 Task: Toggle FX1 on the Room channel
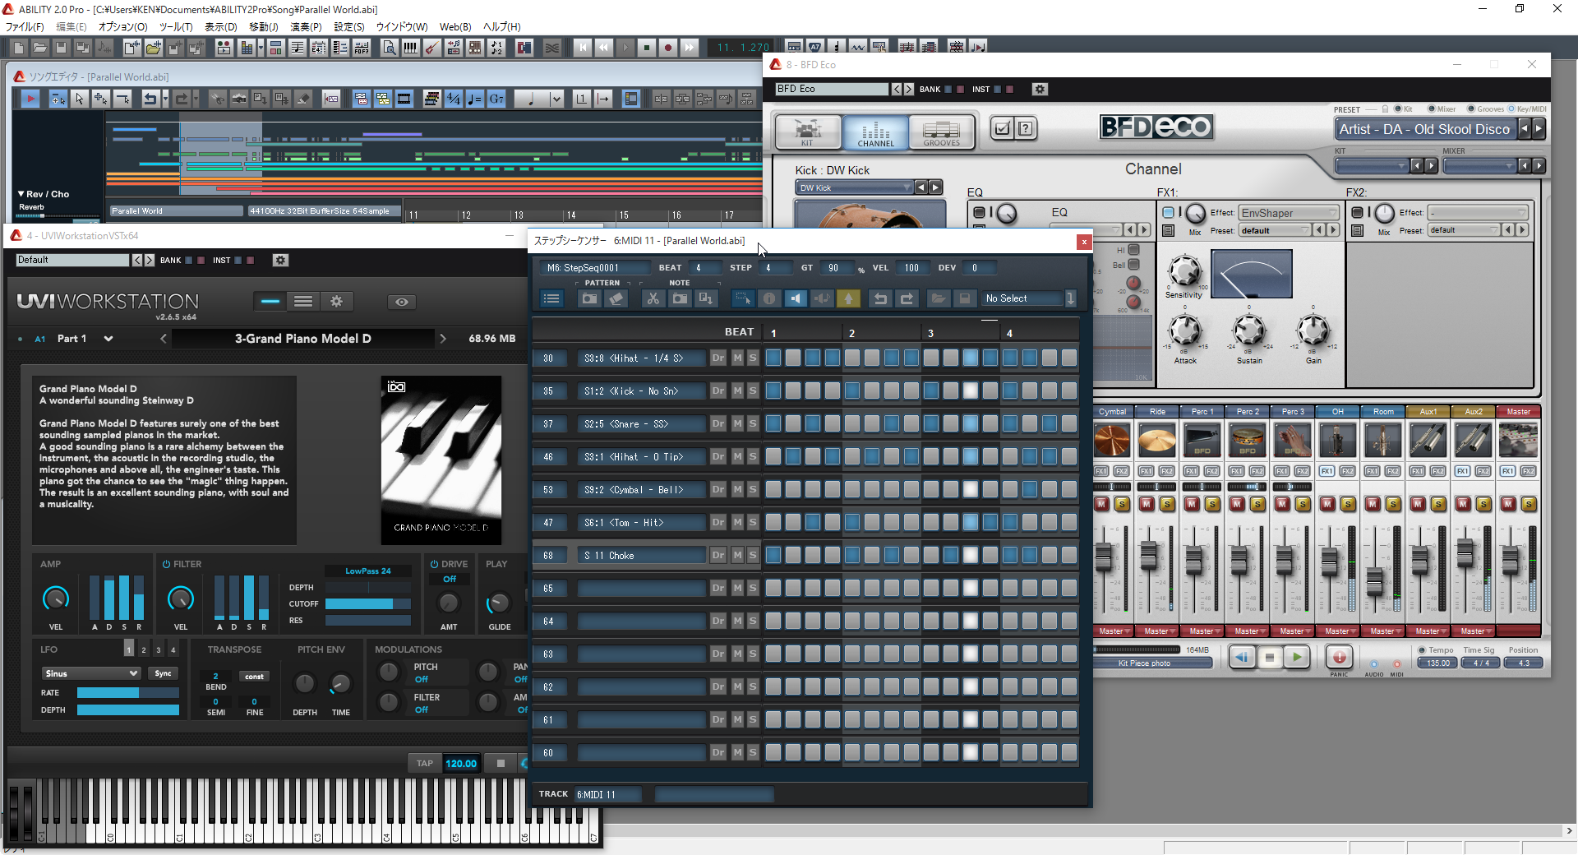(x=1372, y=471)
